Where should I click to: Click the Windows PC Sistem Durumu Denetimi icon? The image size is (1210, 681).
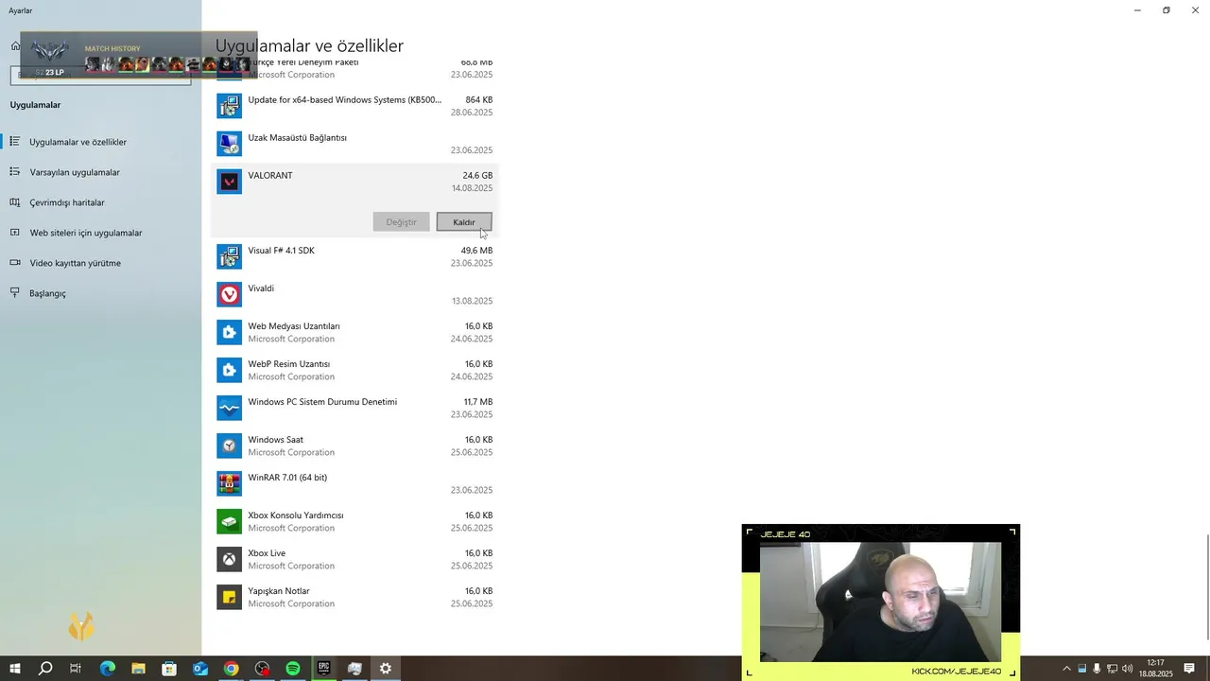229,408
